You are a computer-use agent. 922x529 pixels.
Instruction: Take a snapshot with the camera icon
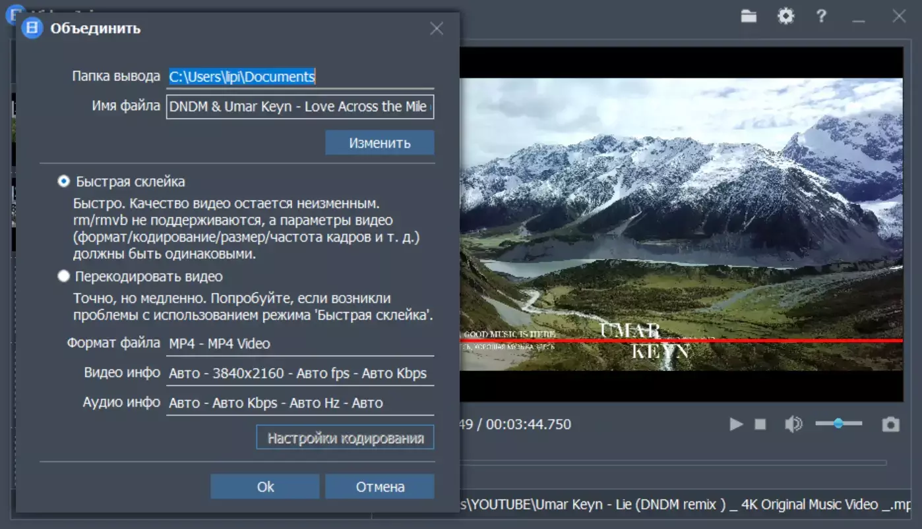[891, 424]
